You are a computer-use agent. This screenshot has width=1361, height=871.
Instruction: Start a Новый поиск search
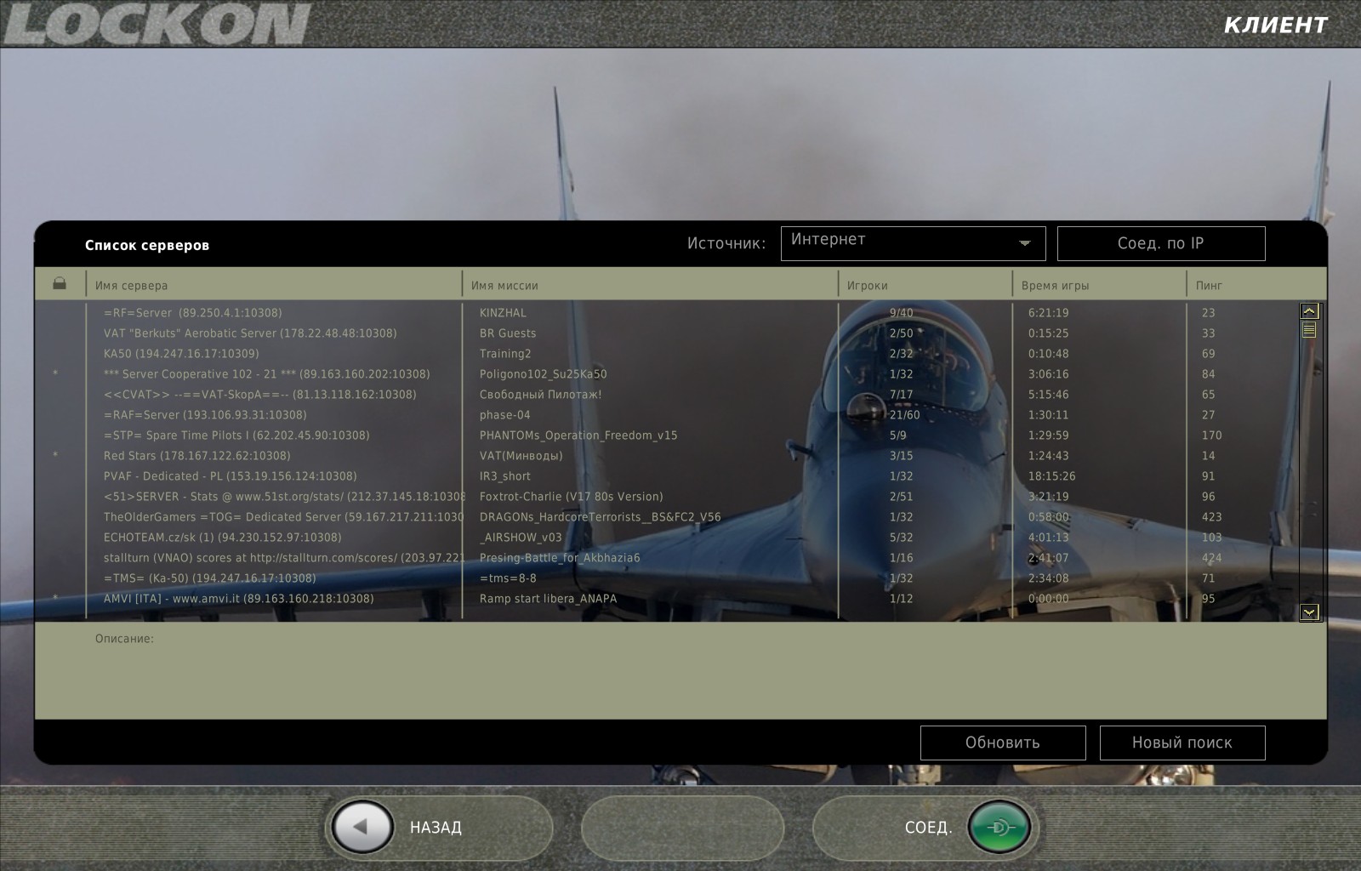coord(1182,743)
